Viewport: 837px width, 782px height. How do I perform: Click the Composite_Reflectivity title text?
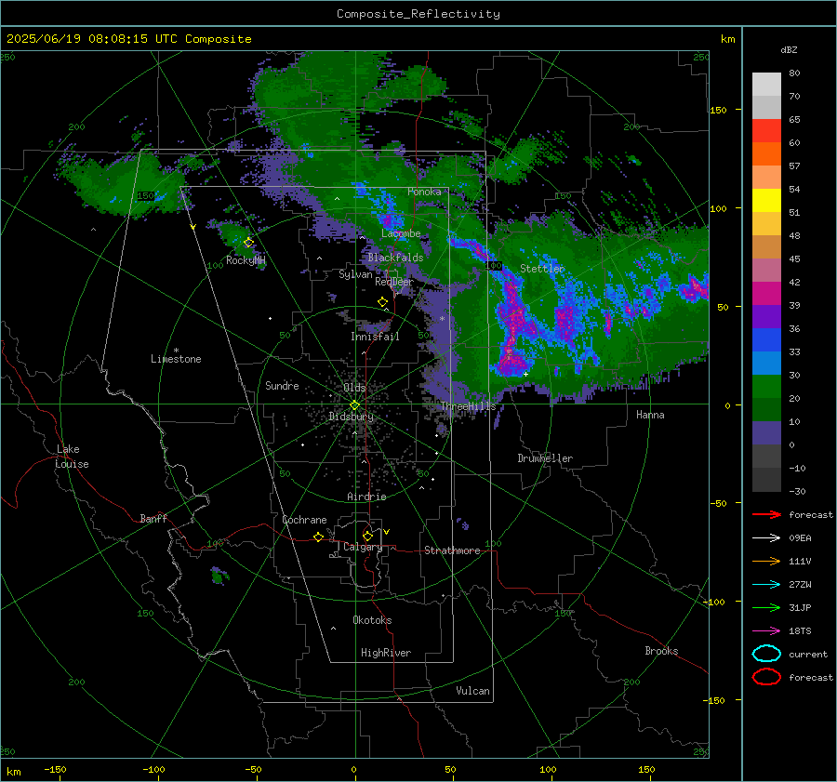pyautogui.click(x=418, y=14)
